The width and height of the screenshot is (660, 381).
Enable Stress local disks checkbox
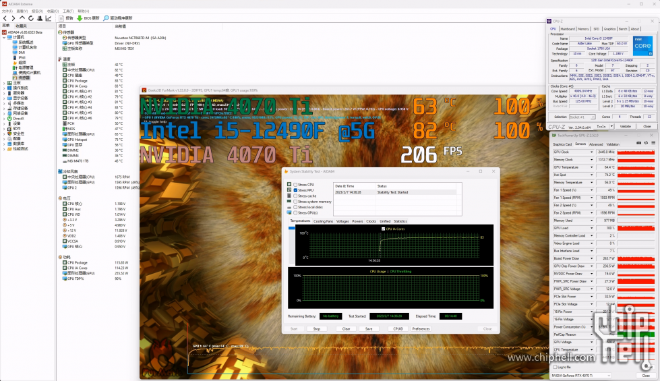(295, 207)
